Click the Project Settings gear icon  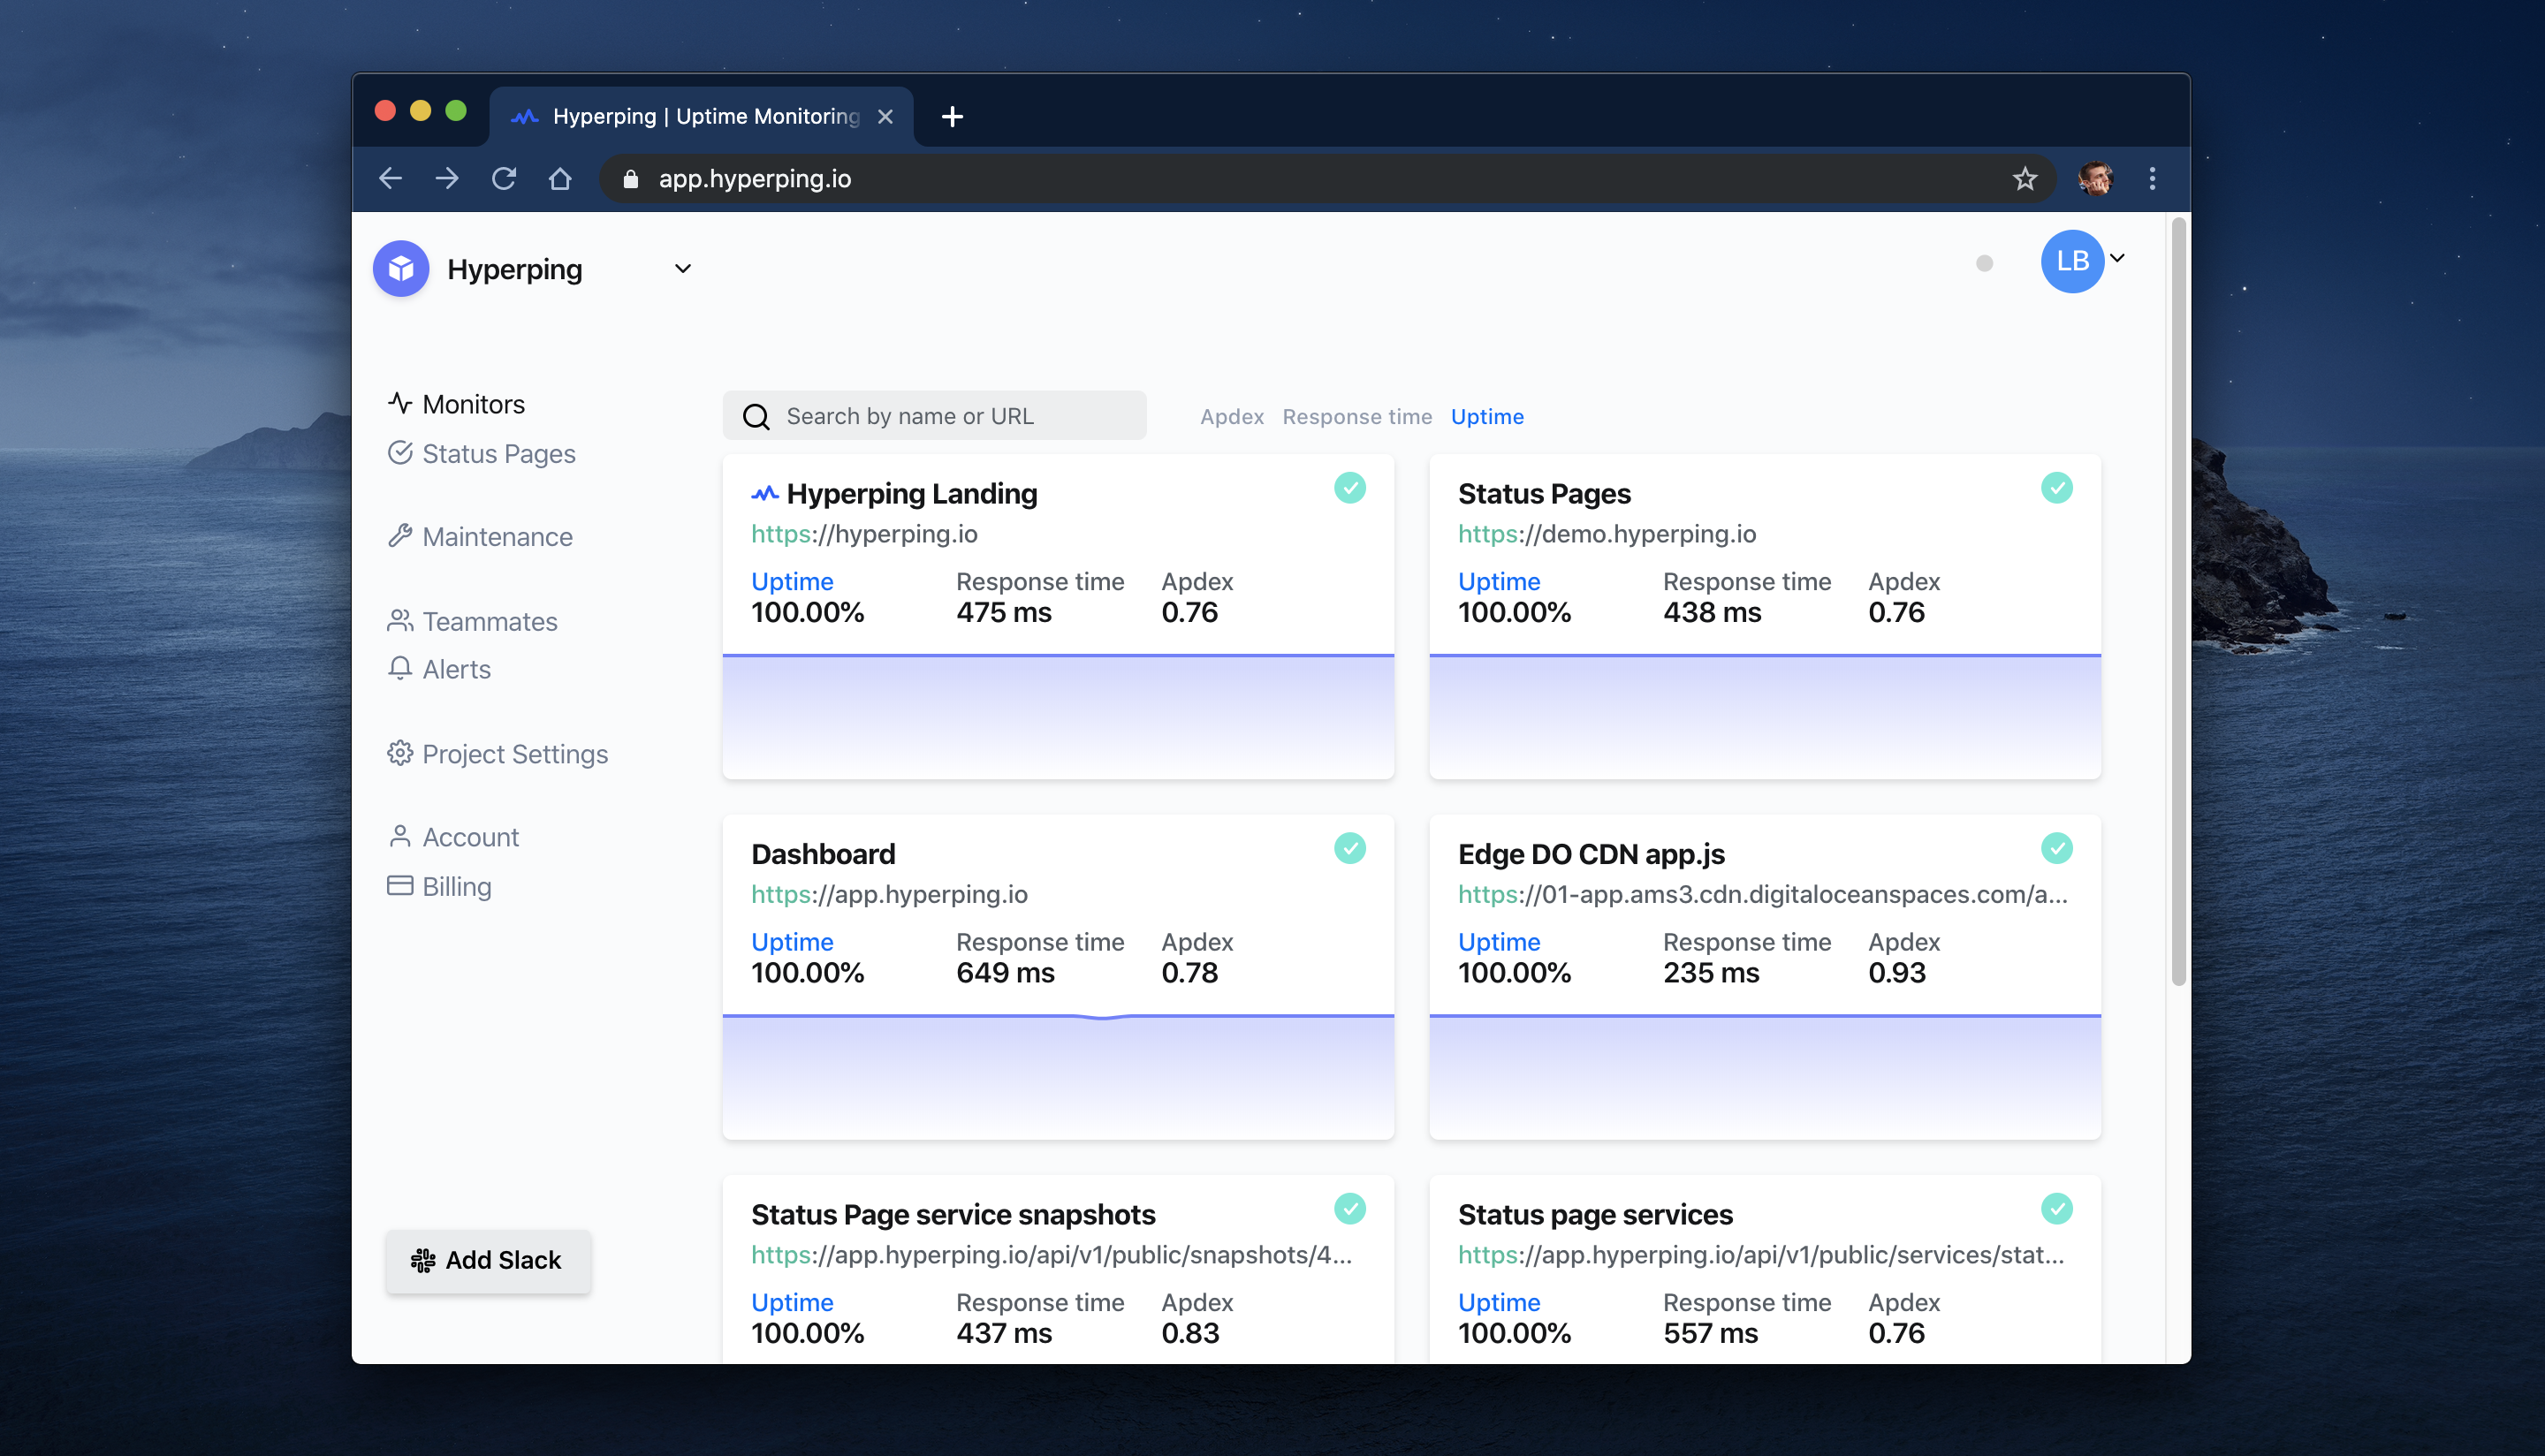pyautogui.click(x=399, y=753)
